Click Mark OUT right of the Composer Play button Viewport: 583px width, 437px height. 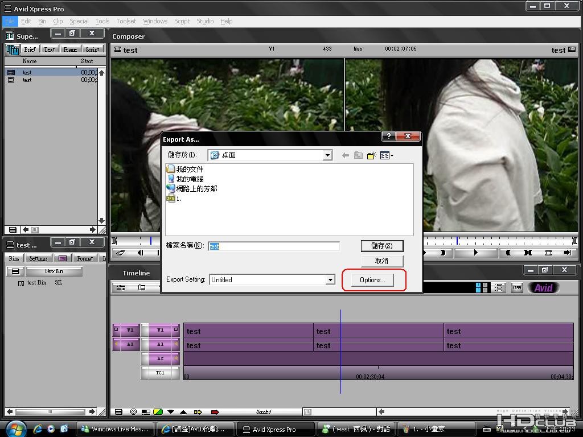(508, 253)
